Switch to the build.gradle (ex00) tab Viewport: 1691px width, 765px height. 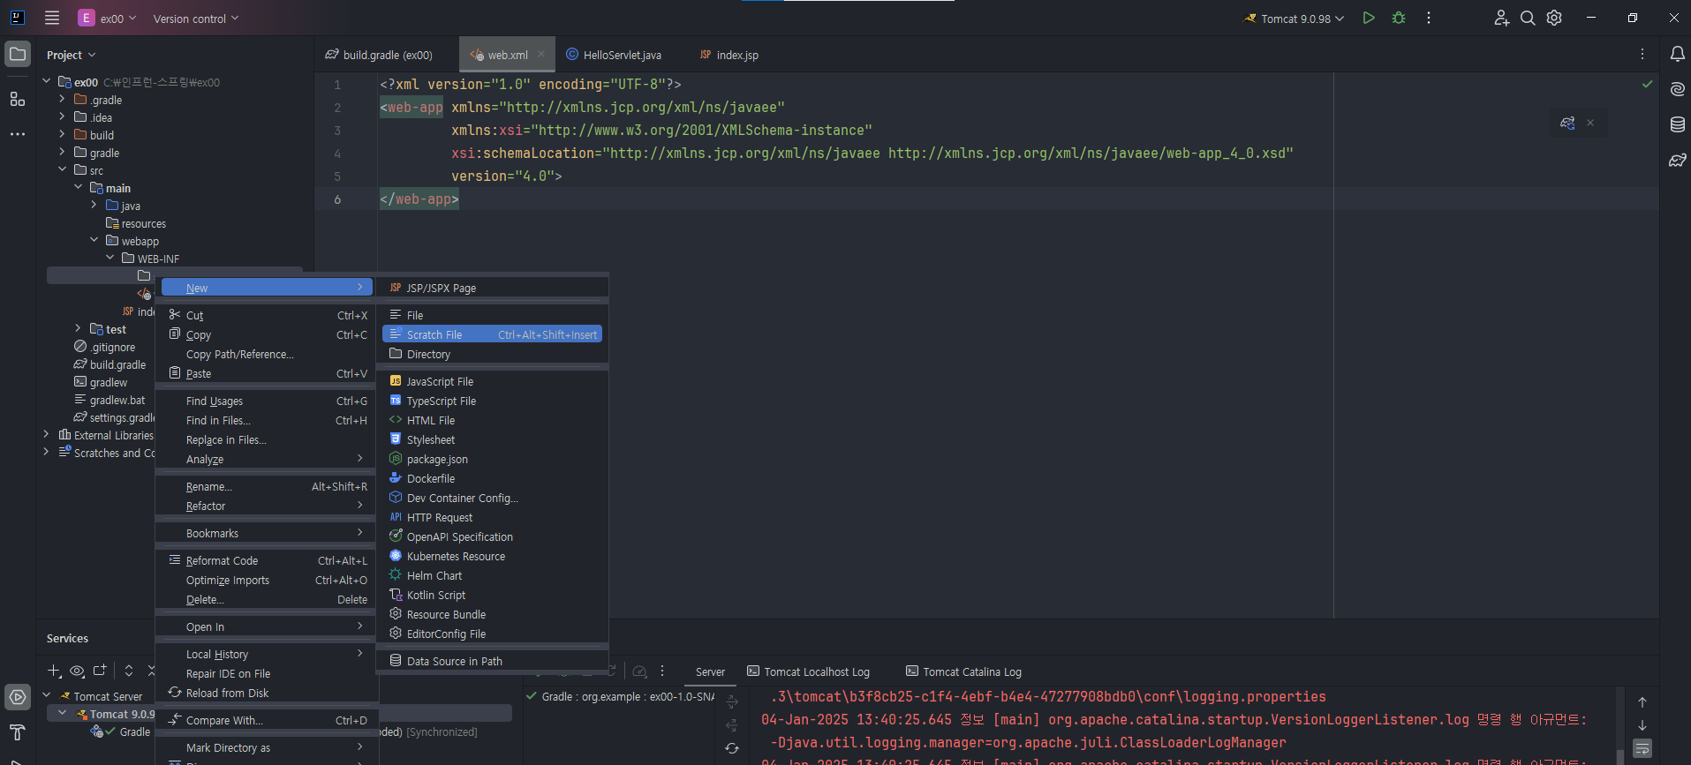[x=379, y=55]
